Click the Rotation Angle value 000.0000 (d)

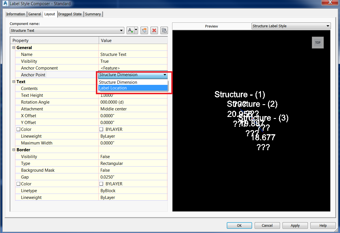133,102
